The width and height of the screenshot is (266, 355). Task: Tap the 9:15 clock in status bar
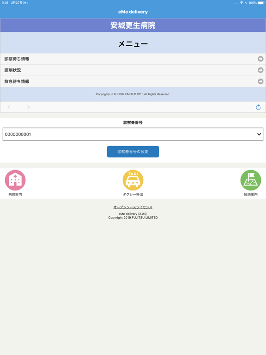[x=5, y=3]
